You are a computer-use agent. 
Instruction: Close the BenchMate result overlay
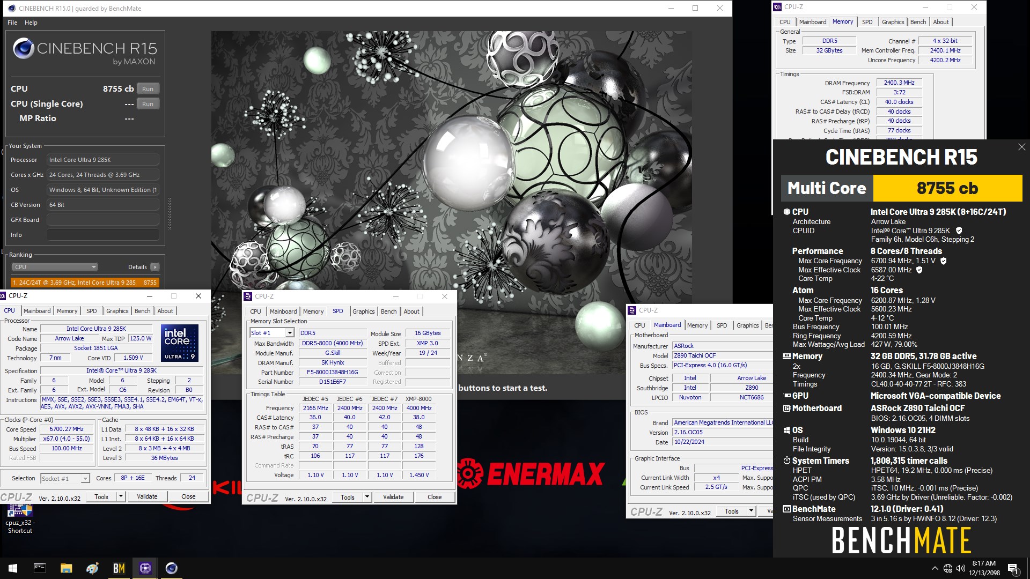(1021, 147)
